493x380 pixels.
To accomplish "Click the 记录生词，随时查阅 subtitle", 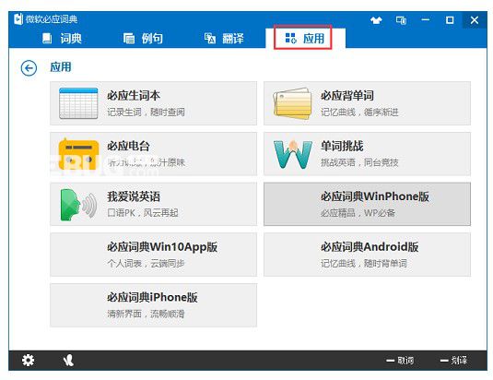I will pyautogui.click(x=146, y=113).
